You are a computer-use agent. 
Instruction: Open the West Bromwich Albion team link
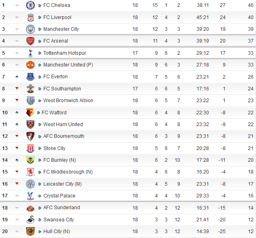click(x=68, y=101)
